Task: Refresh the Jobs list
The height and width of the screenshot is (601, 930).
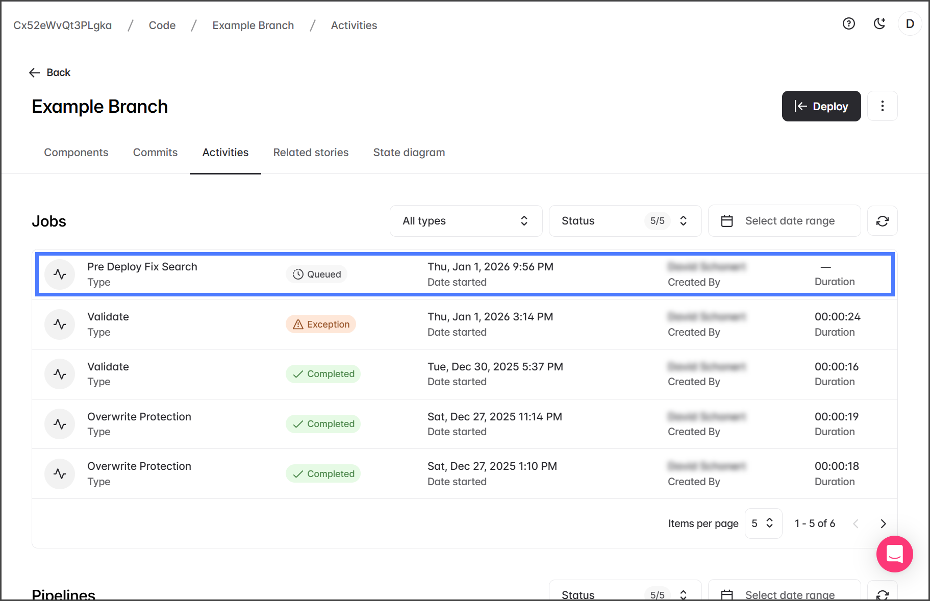Action: pos(882,221)
